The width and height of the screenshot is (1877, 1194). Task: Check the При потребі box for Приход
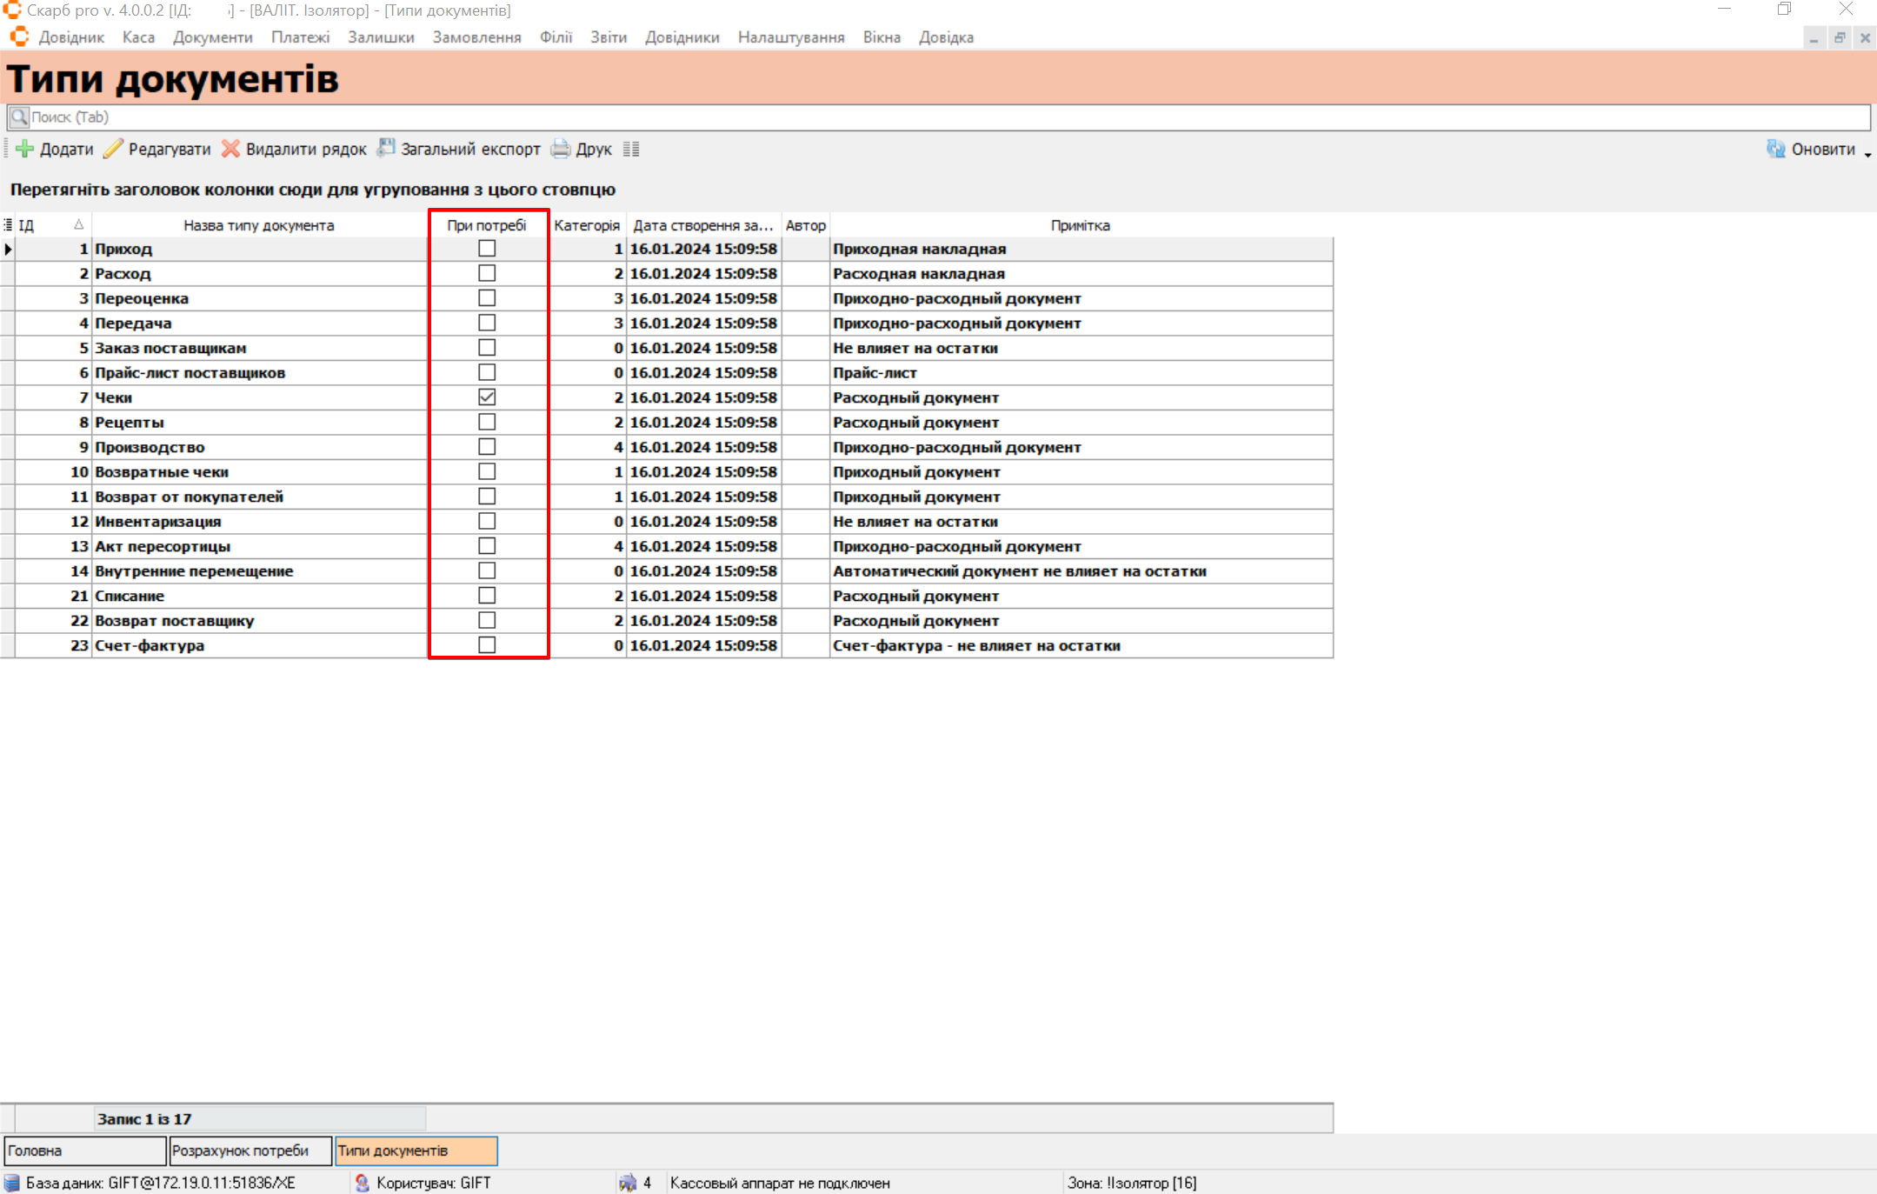[487, 249]
